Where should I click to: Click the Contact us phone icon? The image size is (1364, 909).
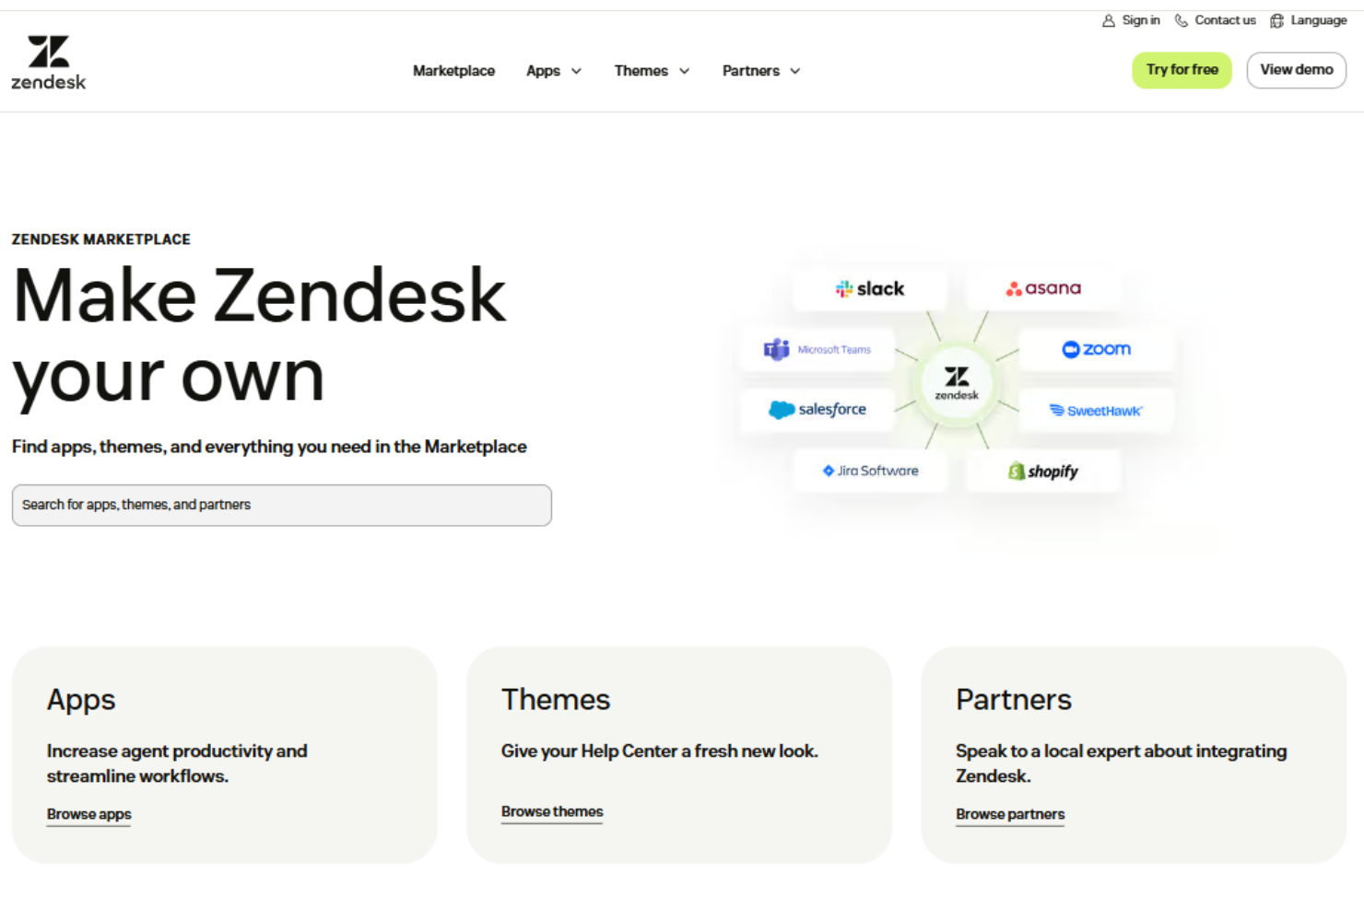click(1180, 20)
